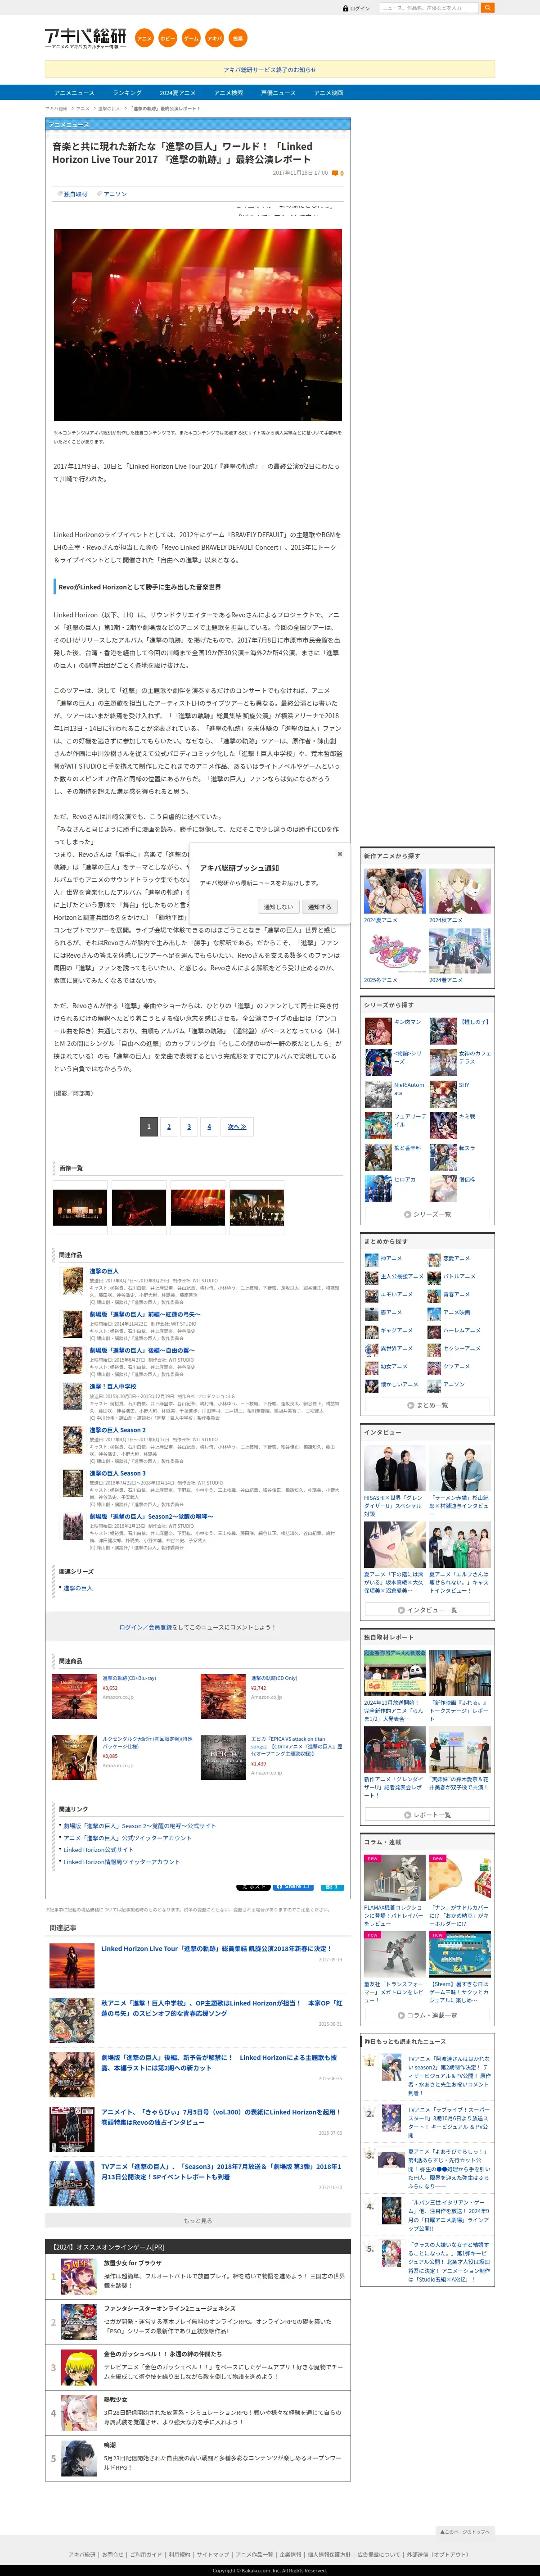Click the login lock icon
Screen dimensions: 540x2576
click(x=346, y=8)
